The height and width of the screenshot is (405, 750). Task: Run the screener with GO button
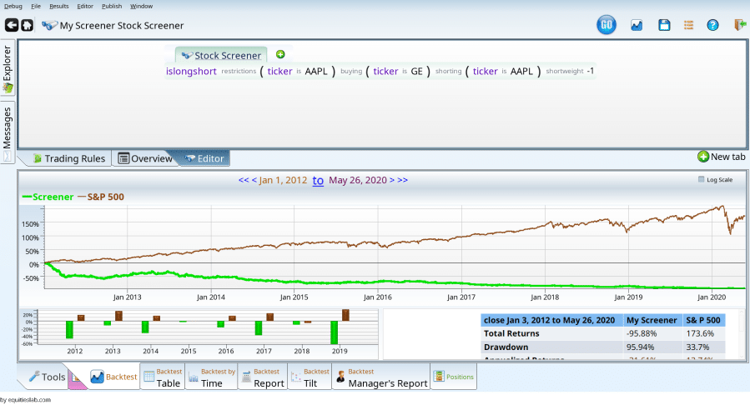pyautogui.click(x=606, y=25)
